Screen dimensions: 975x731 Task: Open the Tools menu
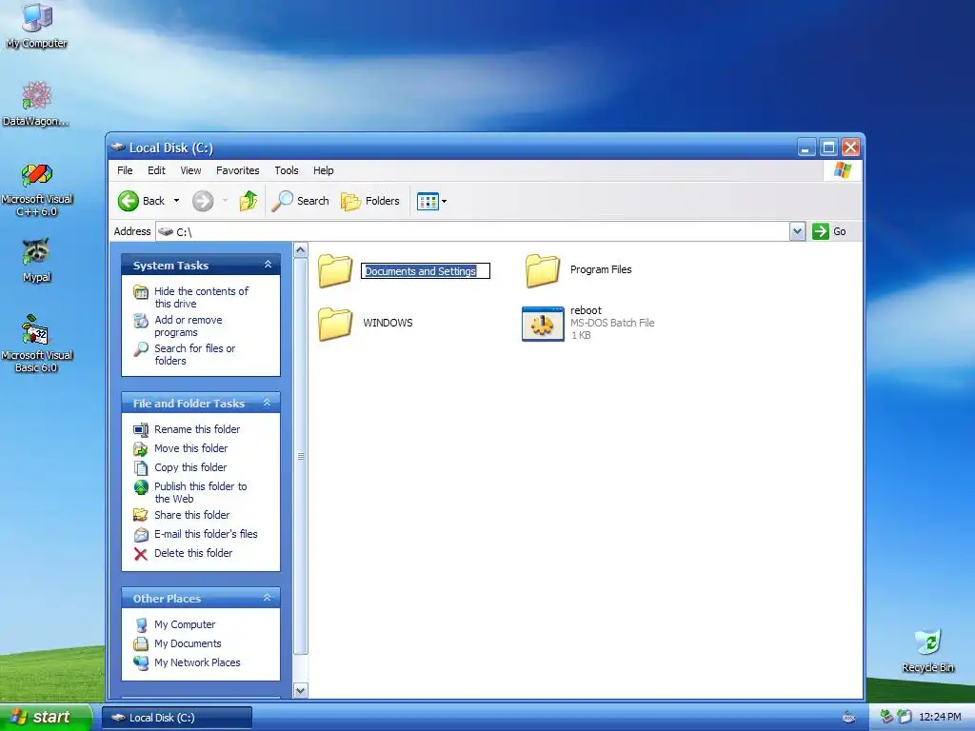point(287,170)
